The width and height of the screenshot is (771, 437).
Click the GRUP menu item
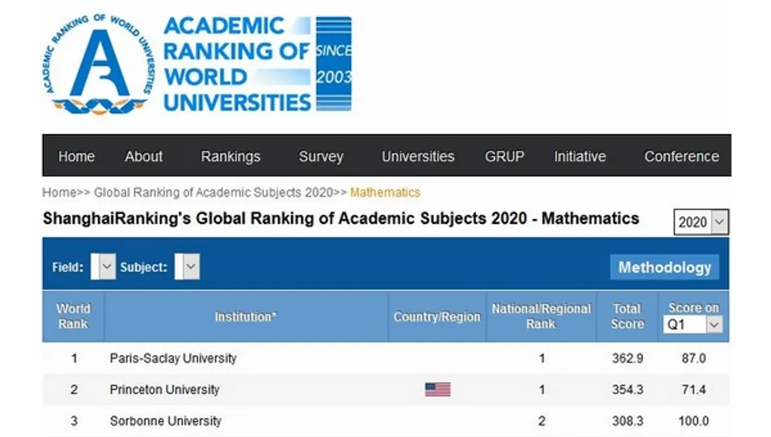(505, 156)
